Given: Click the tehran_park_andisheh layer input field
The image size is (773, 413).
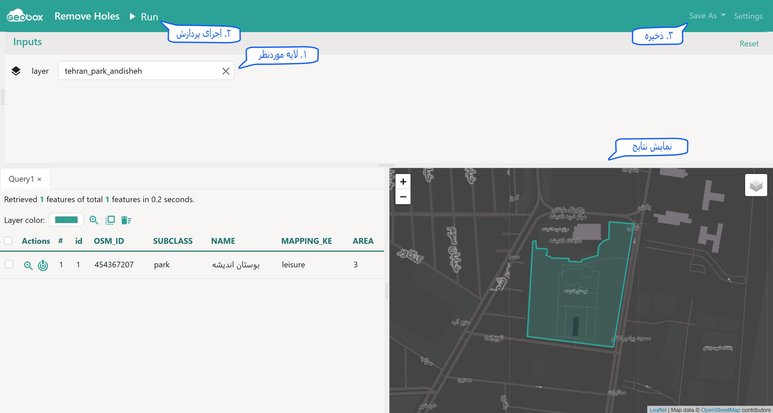Looking at the screenshot, I should [146, 71].
